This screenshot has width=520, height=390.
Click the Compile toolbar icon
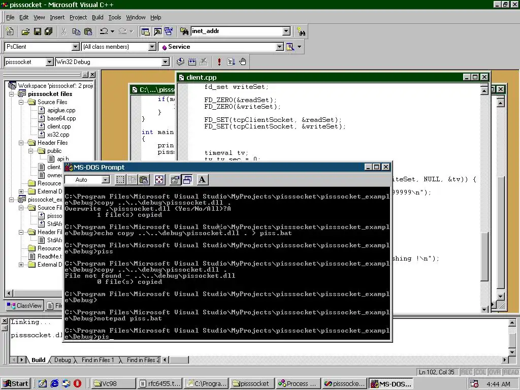pos(180,61)
